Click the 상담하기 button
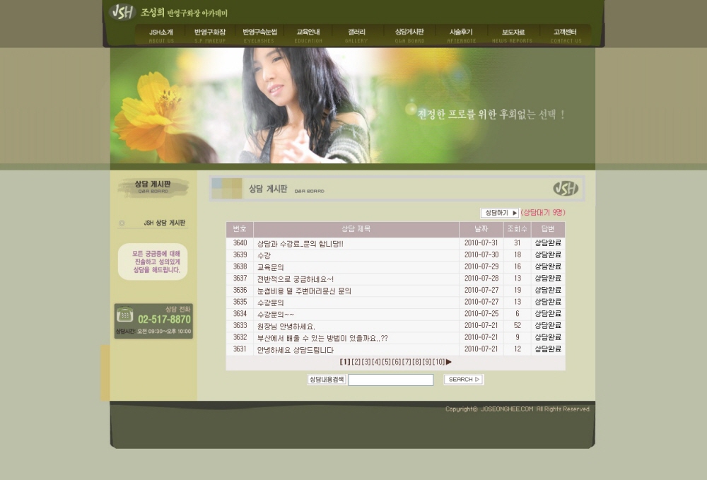 [499, 213]
